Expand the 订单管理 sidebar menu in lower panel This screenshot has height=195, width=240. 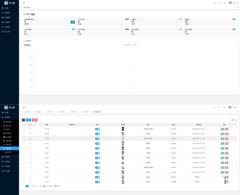coord(10,161)
